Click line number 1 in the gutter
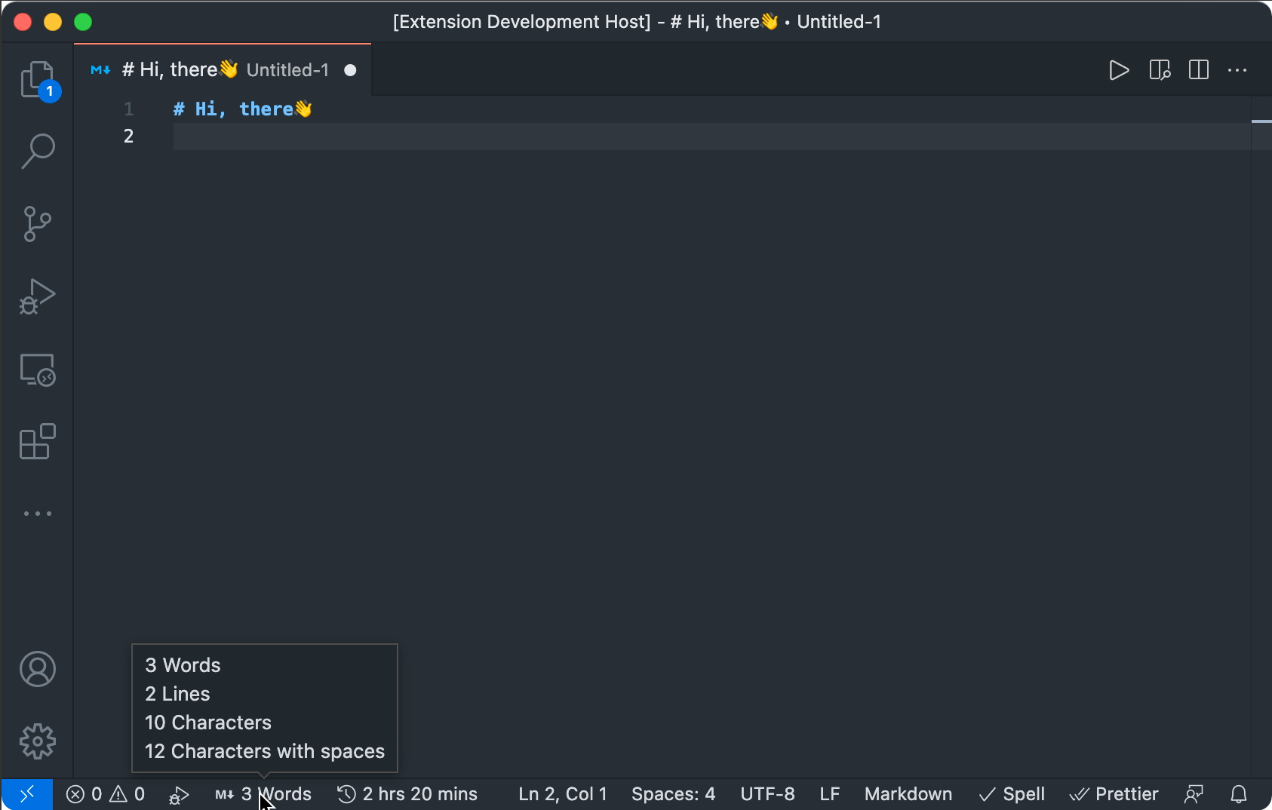The height and width of the screenshot is (810, 1272). pos(129,109)
